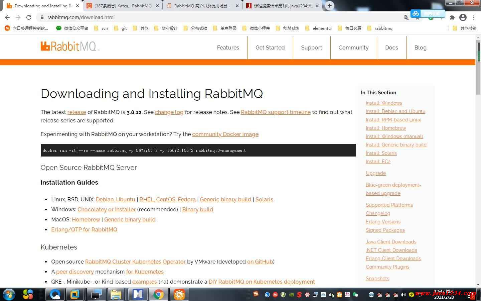
Task: Open the orange recorder taskbar icon
Action: 179,294
